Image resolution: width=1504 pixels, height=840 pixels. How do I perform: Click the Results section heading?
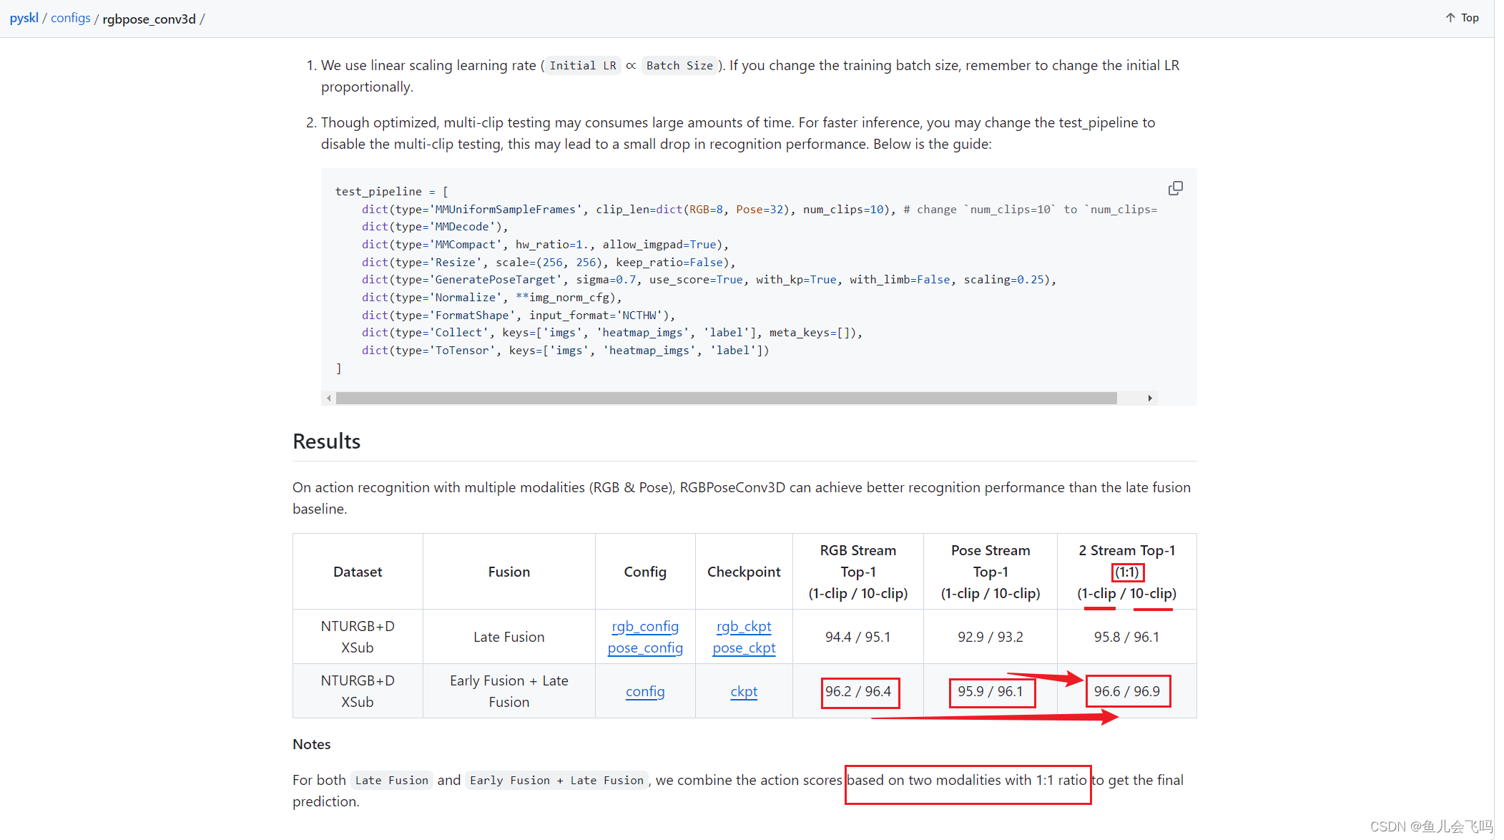click(326, 441)
